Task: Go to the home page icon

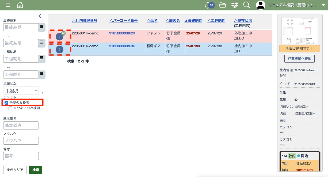Action: 20,5
